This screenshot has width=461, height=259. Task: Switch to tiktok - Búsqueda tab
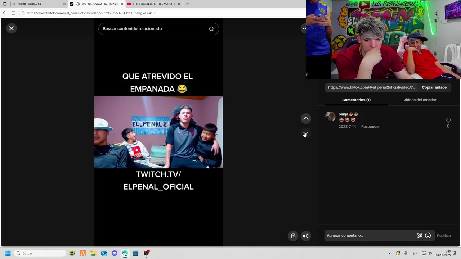click(x=37, y=4)
